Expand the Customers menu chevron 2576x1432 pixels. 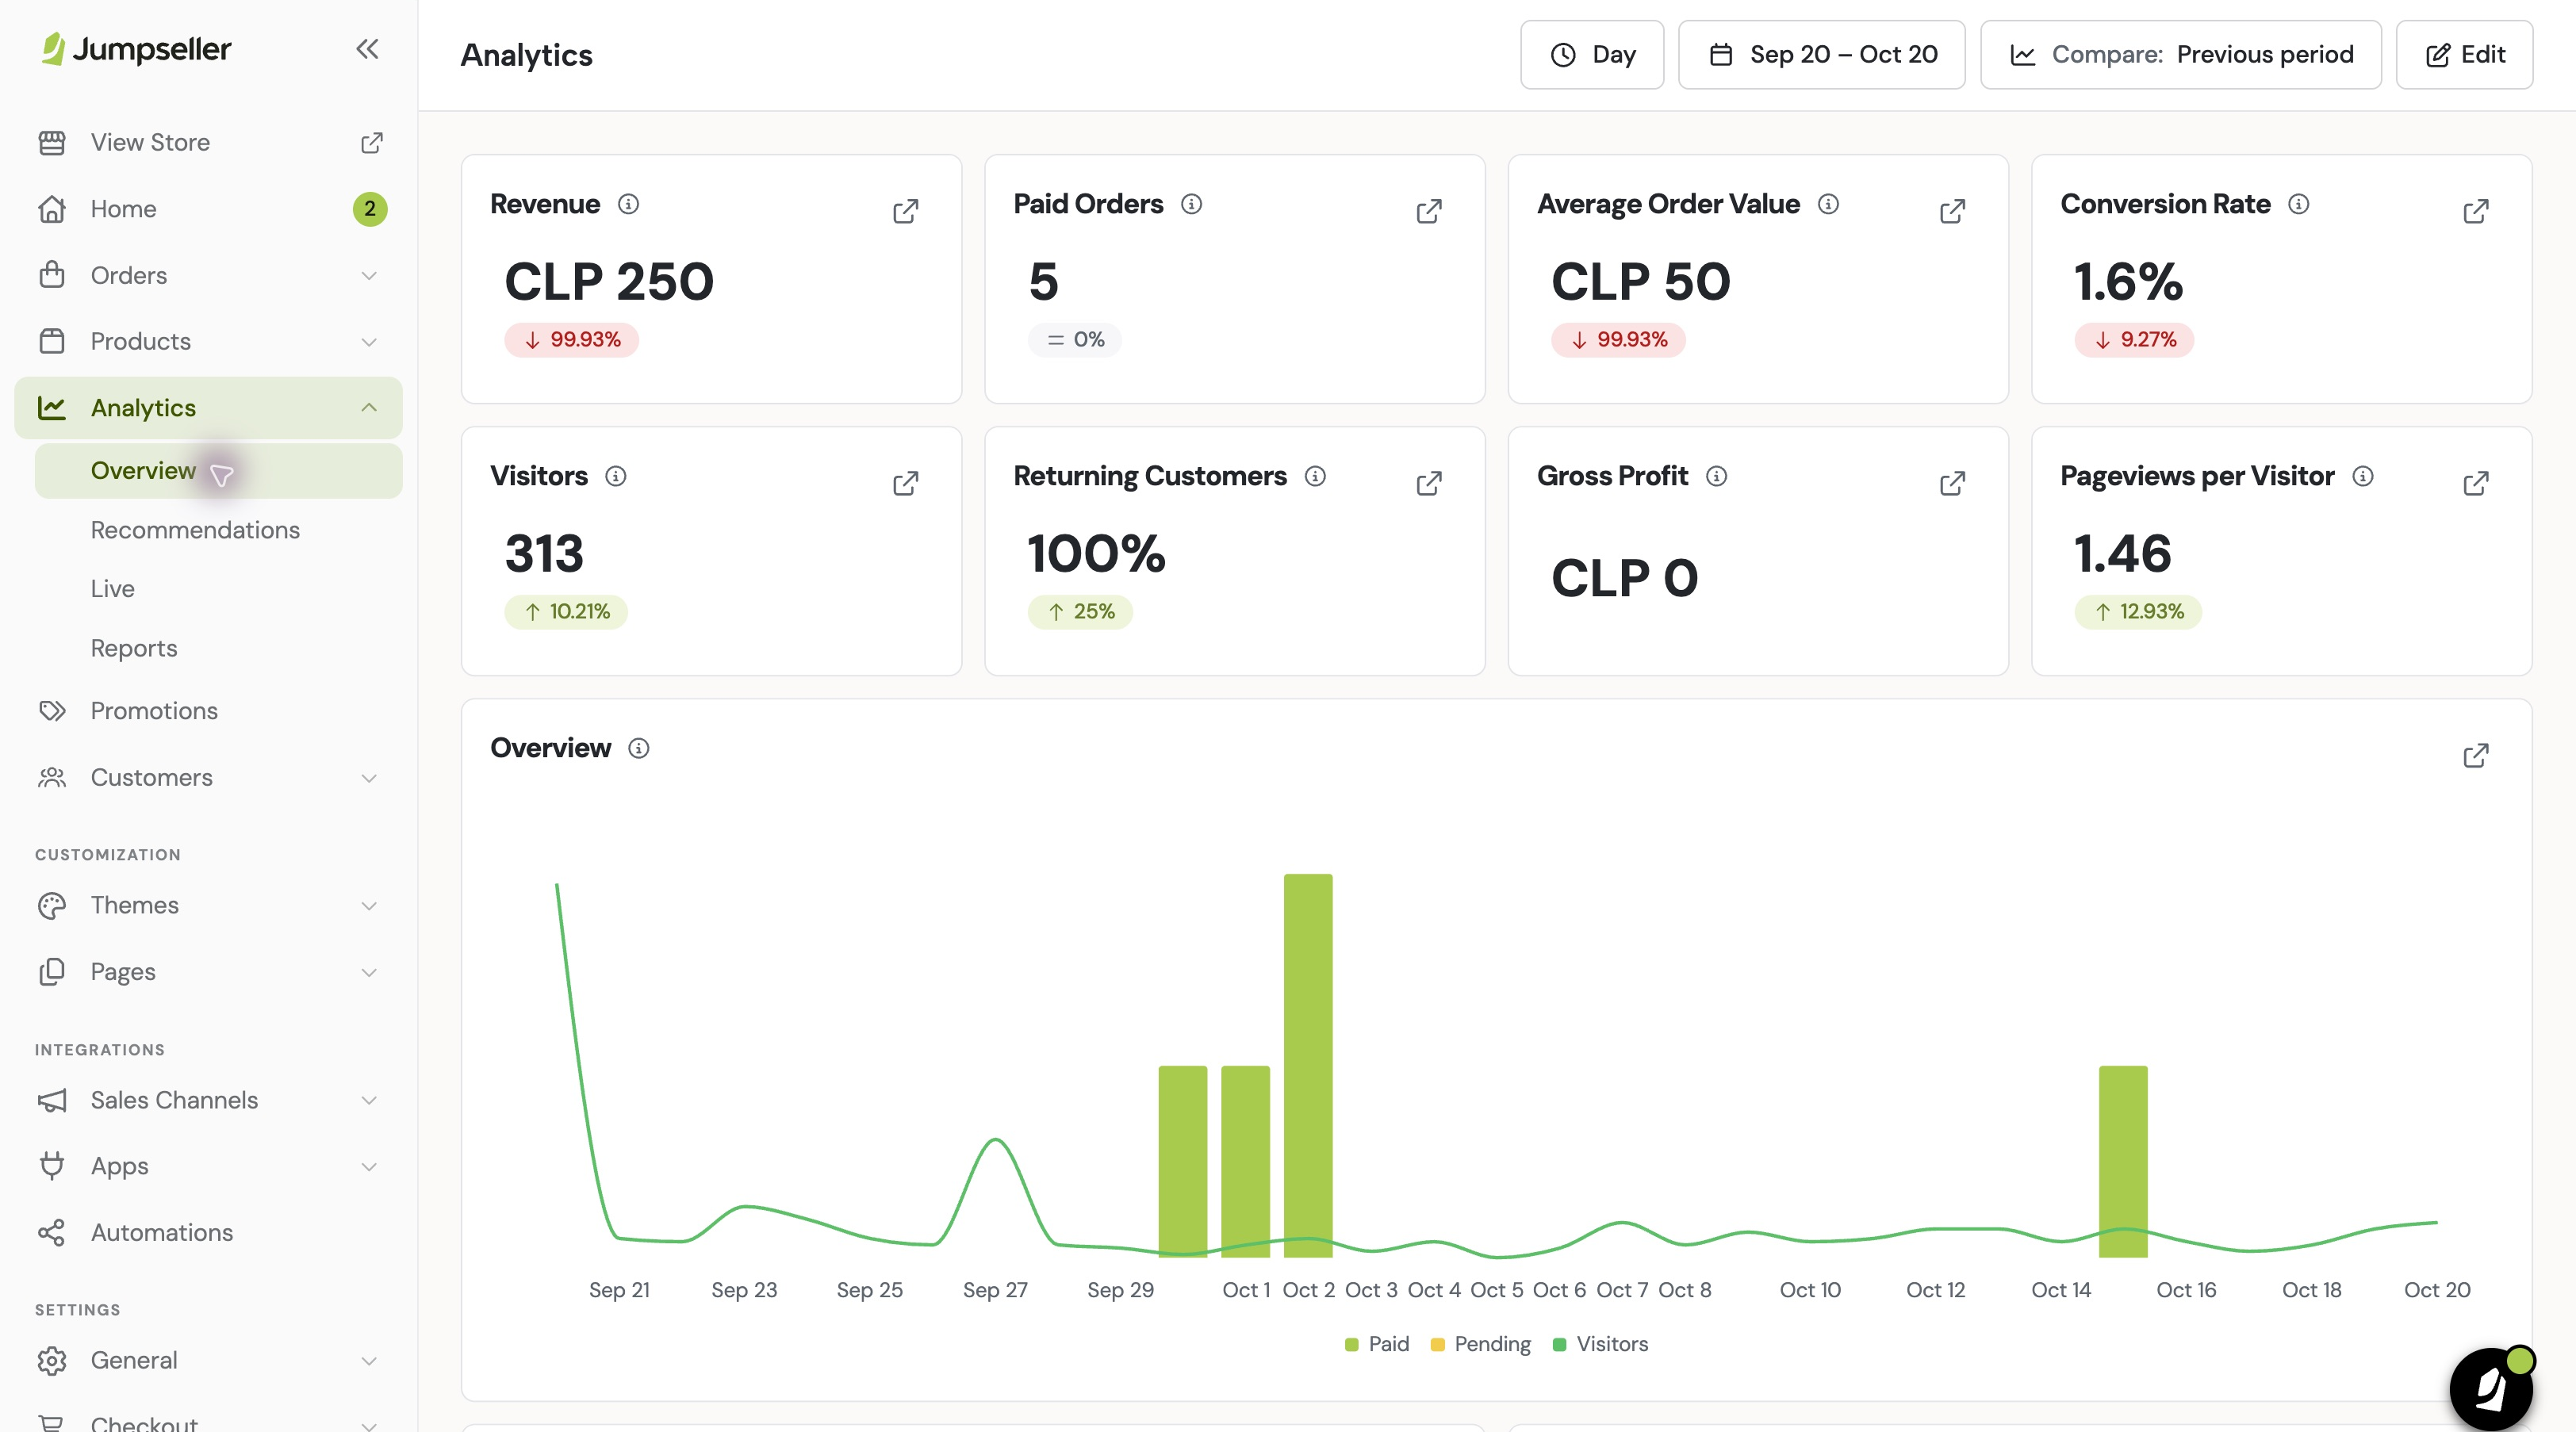[369, 778]
